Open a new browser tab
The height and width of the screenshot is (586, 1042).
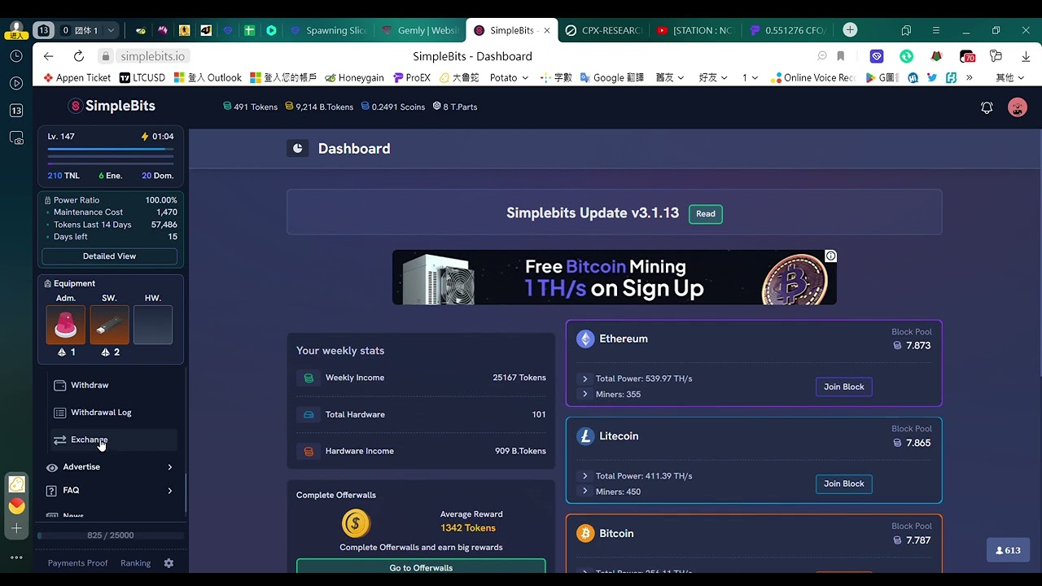coord(850,30)
